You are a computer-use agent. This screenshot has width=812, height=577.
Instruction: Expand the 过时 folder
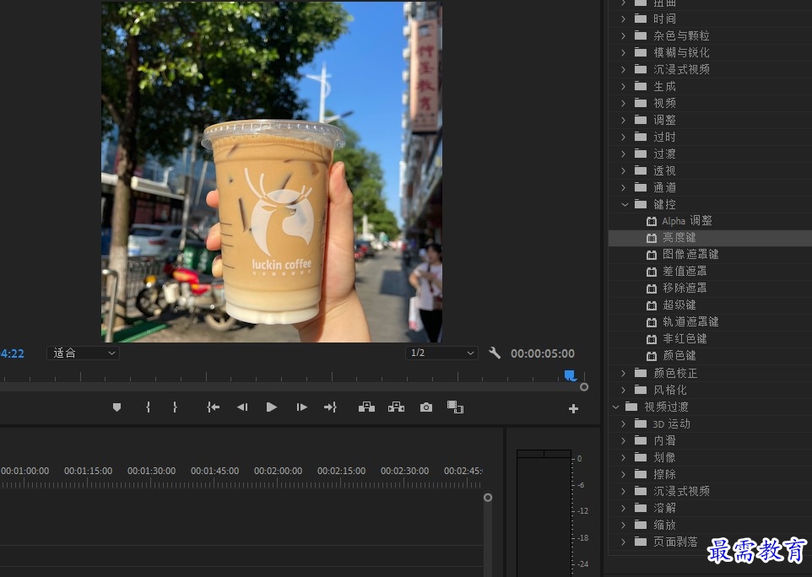[624, 137]
